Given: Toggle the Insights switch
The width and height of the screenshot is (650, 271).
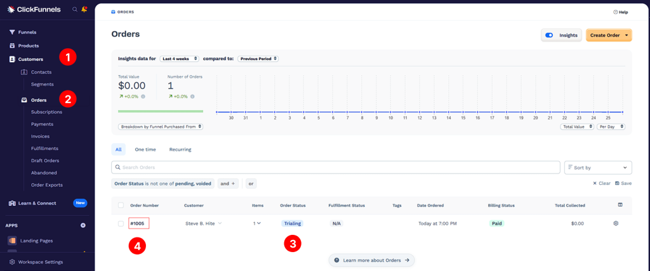Looking at the screenshot, I should [550, 35].
